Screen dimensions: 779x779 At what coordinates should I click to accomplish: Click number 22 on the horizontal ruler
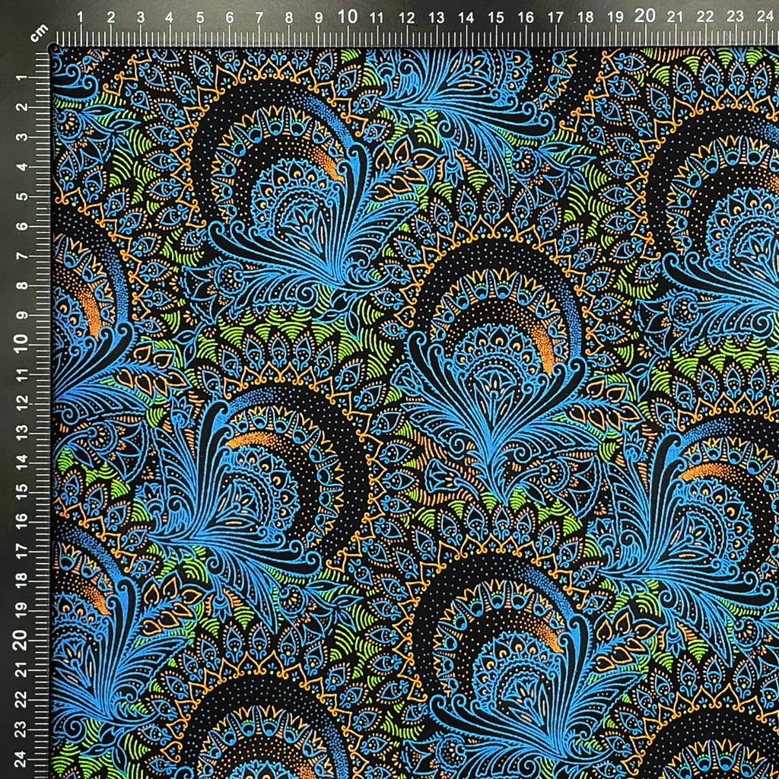pyautogui.click(x=705, y=17)
